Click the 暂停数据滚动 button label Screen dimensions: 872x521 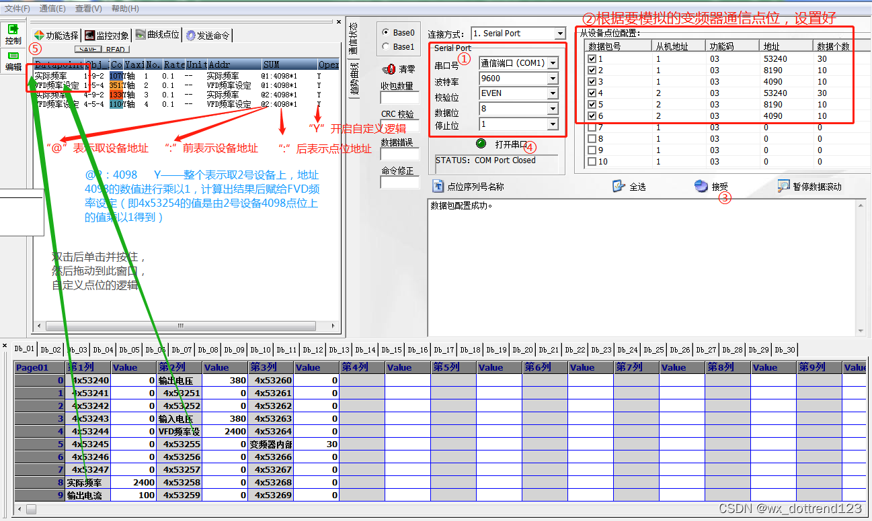click(x=817, y=187)
